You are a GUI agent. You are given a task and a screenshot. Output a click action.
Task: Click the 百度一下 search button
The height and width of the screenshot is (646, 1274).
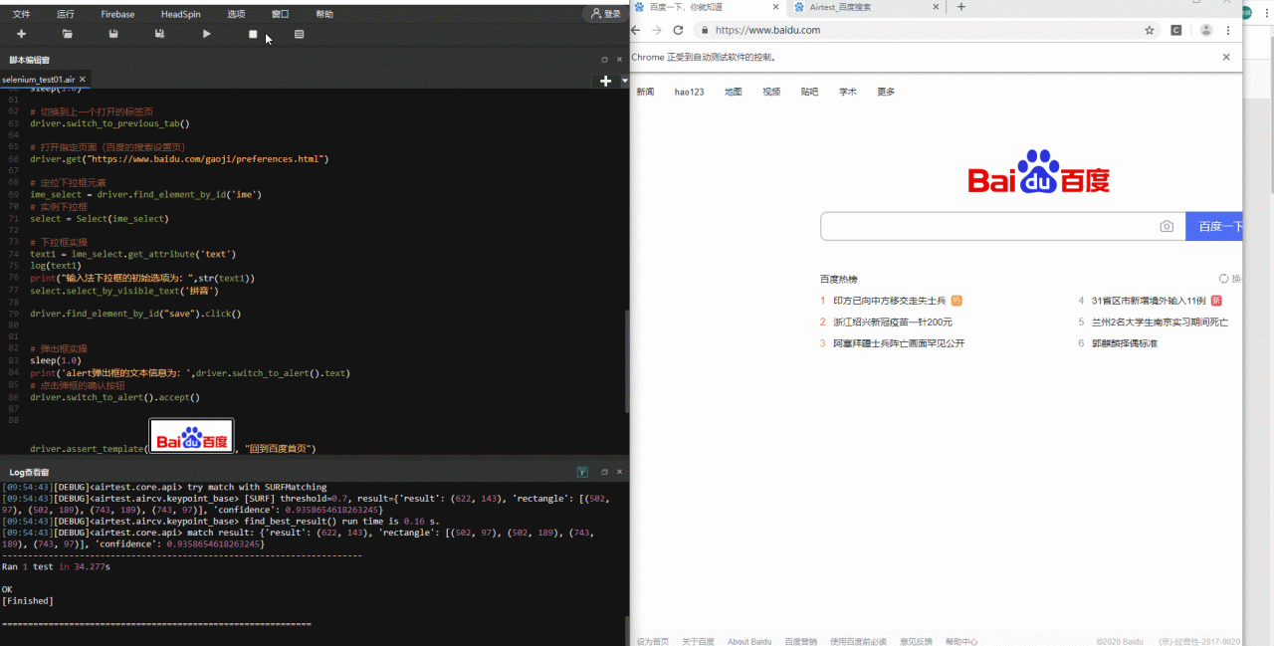pos(1214,226)
